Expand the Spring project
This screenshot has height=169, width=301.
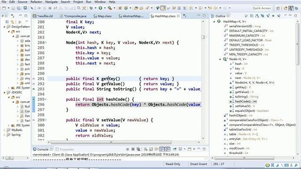pyautogui.click(x=4, y=135)
